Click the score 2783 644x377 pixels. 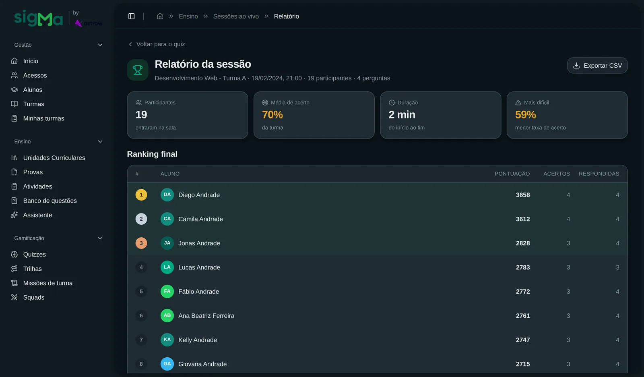click(x=523, y=267)
